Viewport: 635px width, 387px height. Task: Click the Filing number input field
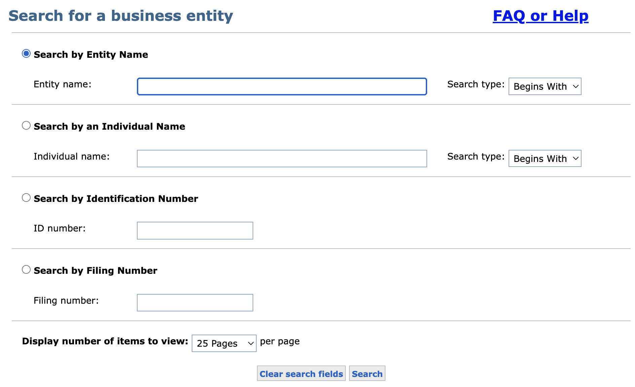click(x=195, y=303)
